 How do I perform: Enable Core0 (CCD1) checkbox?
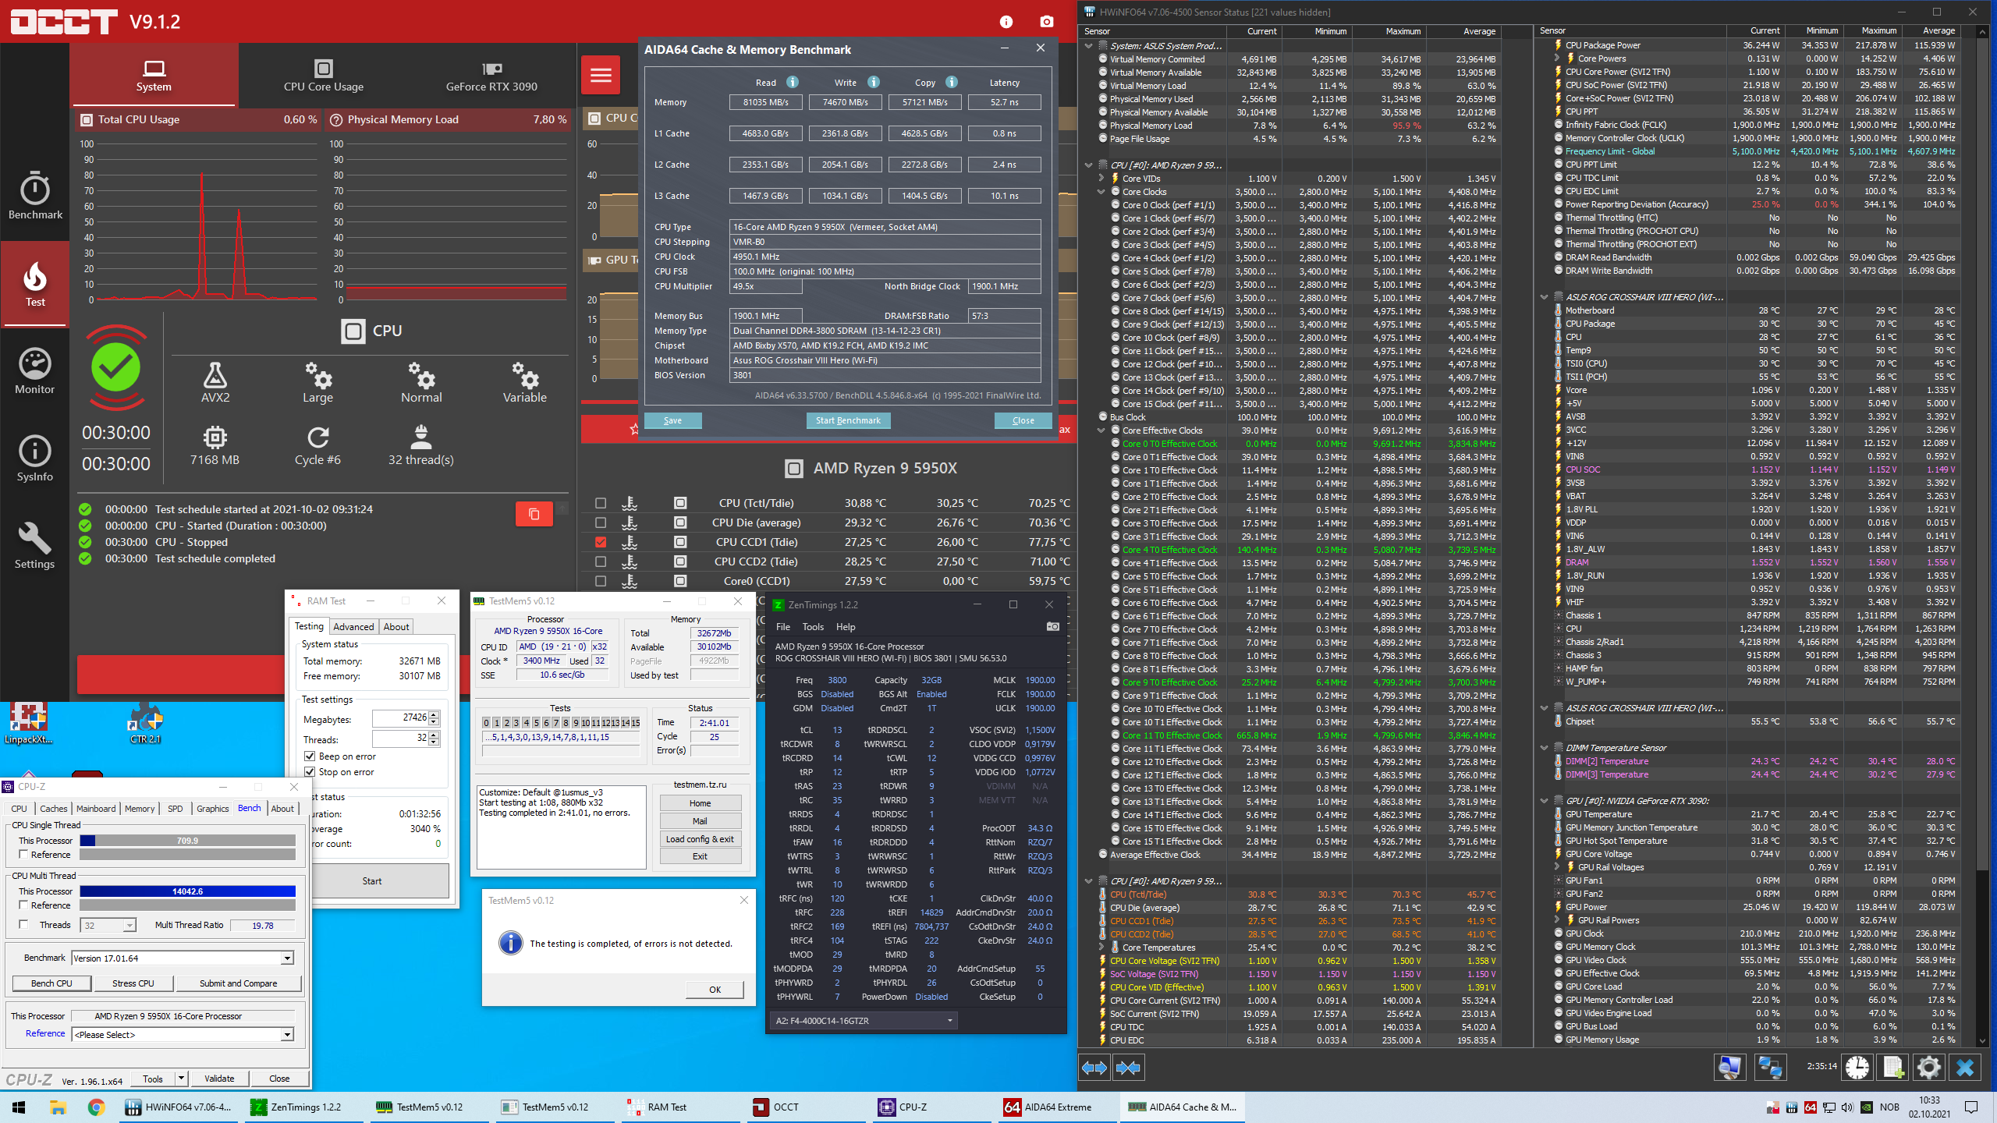[x=600, y=581]
